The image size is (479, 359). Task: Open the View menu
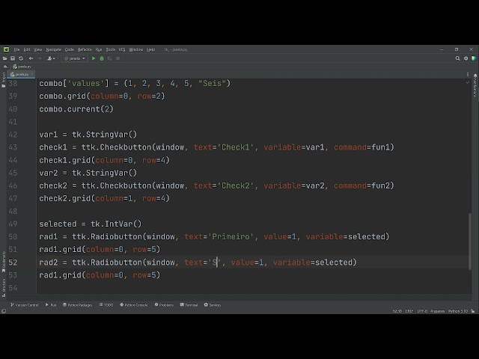tap(37, 49)
